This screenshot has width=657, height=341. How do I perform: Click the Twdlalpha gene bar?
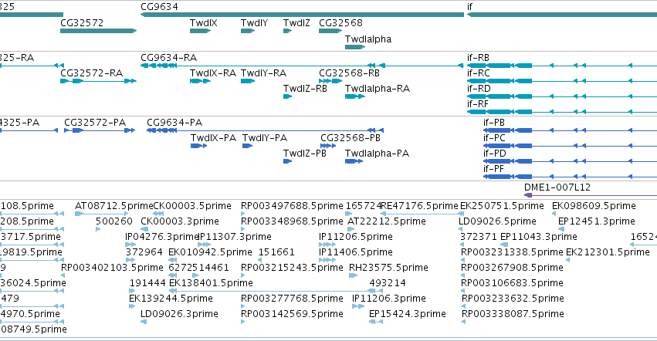(x=355, y=47)
